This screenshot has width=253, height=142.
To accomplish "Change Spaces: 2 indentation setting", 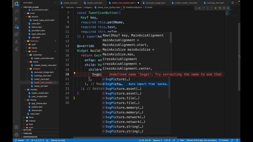I will pyautogui.click(x=157, y=140).
